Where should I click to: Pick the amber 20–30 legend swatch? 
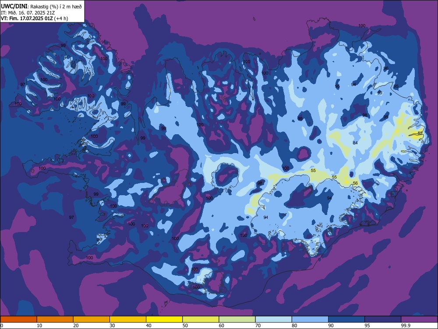click(x=92, y=319)
